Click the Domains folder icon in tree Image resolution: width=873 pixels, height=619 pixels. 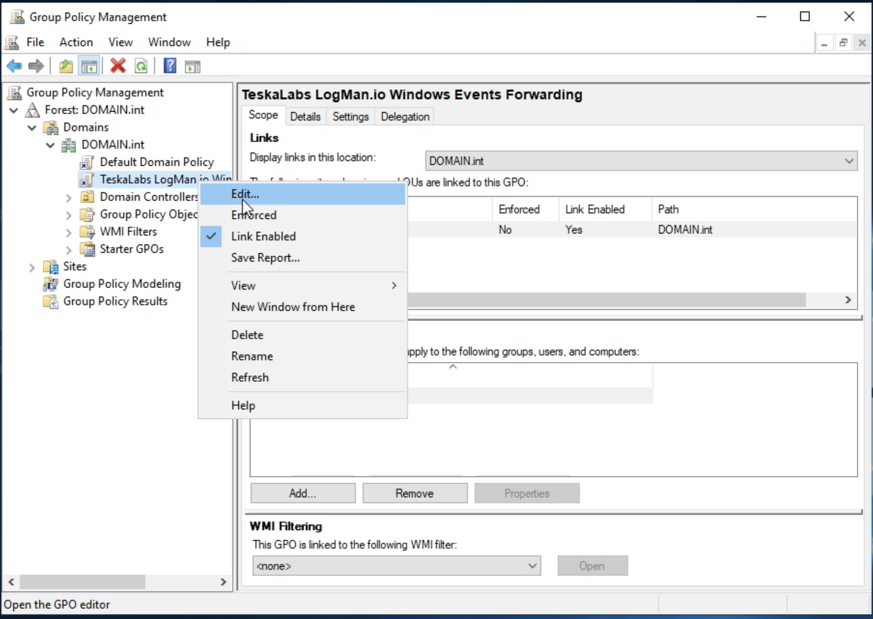point(50,127)
